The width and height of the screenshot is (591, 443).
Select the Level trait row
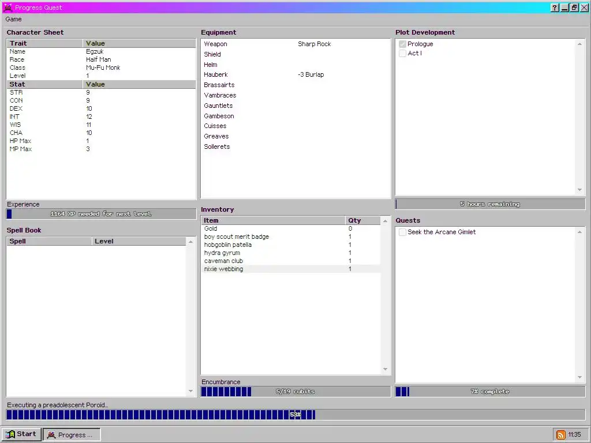tap(102, 76)
